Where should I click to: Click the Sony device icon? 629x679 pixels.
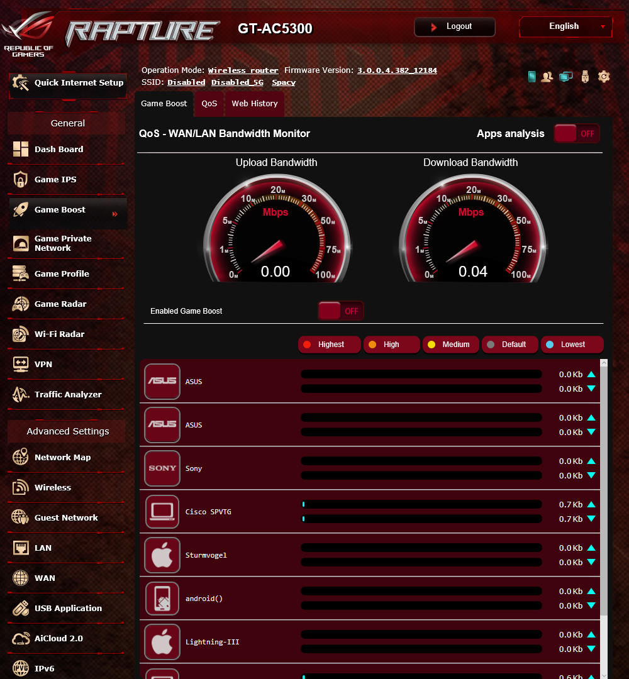click(162, 468)
